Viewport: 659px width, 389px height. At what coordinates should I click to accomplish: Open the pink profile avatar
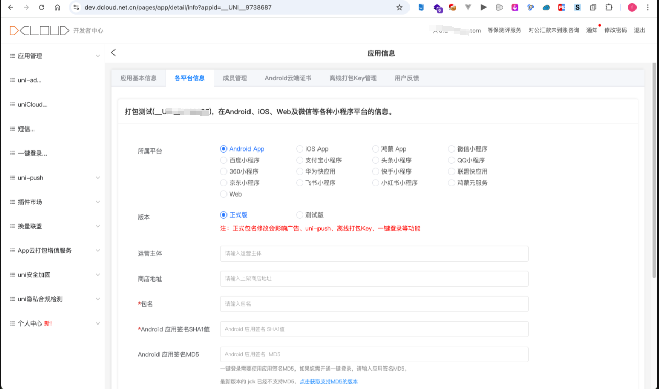pyautogui.click(x=632, y=7)
